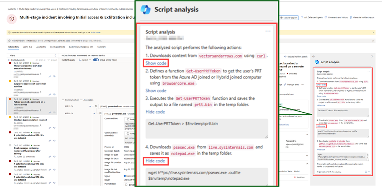This screenshot has height=187, width=382.
Task: Hide the Windows Sysinternals tool renamed alert
Action: 54,127
